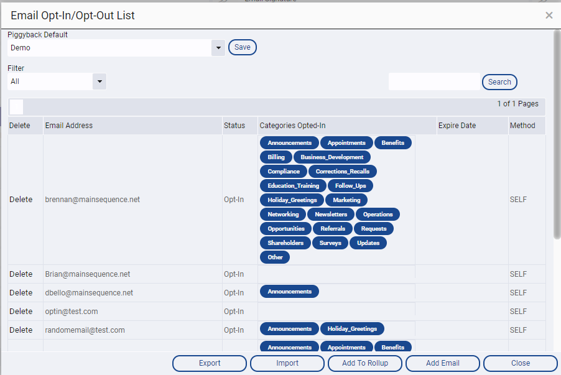Viewport: 561px width, 375px height.
Task: Click the Shareholders category tag
Action: click(x=285, y=243)
